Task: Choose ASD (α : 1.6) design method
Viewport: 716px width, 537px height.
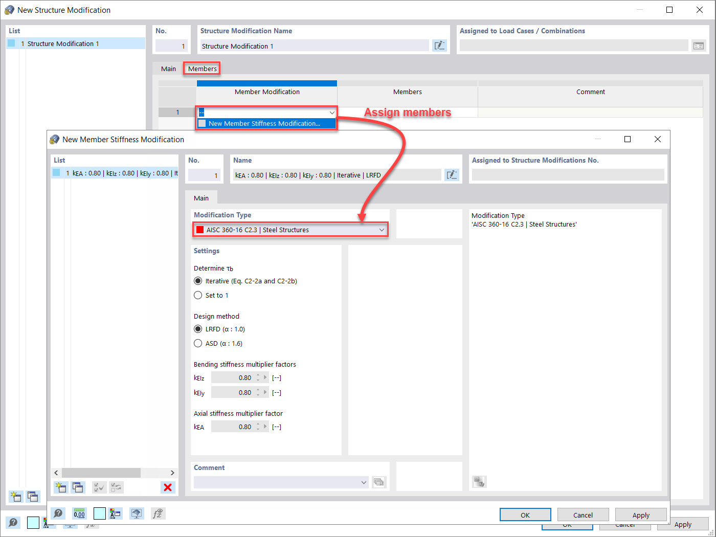Action: 198,343
